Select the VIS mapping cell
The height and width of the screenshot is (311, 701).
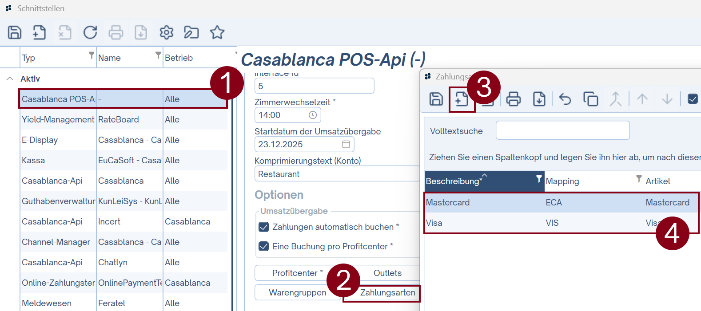click(x=552, y=223)
